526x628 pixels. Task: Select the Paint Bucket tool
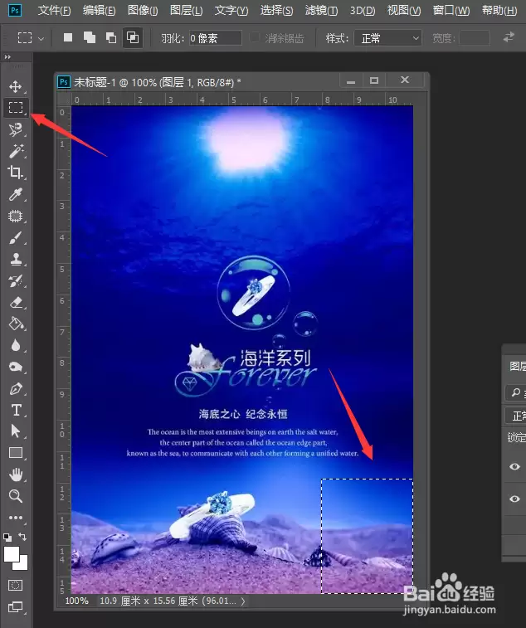point(16,324)
